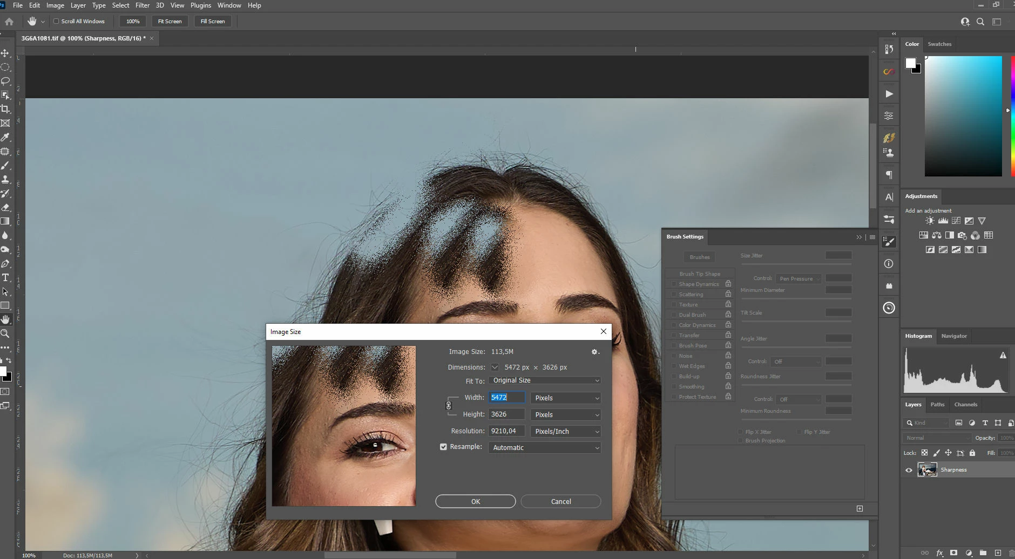Click the Brushes button in Brush Settings
The width and height of the screenshot is (1015, 559).
point(700,257)
